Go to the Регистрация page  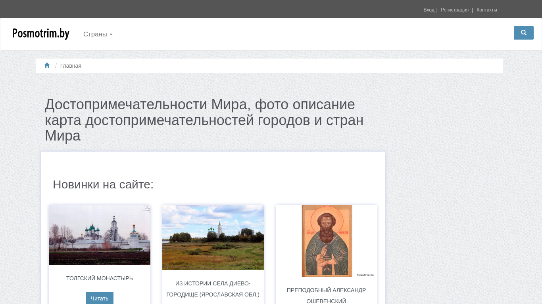tap(455, 10)
